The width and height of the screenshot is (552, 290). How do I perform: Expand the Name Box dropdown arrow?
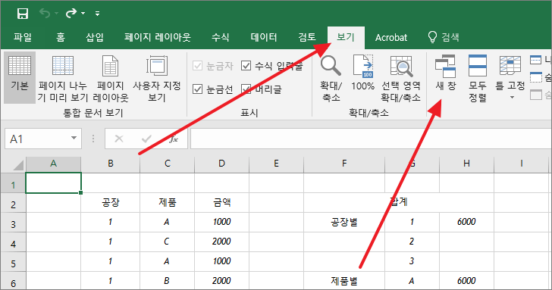(x=74, y=138)
